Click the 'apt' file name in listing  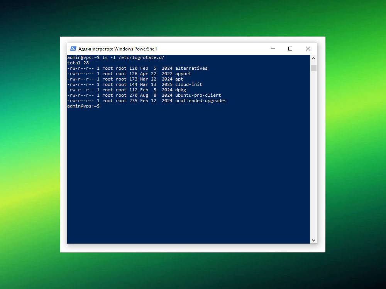click(179, 79)
